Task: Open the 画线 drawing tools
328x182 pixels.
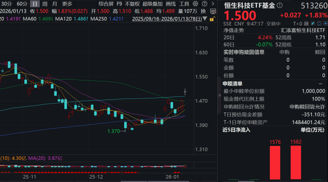Action: (171, 4)
